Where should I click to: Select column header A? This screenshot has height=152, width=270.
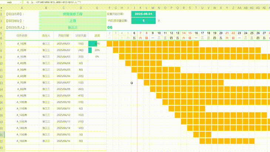pos(22,8)
